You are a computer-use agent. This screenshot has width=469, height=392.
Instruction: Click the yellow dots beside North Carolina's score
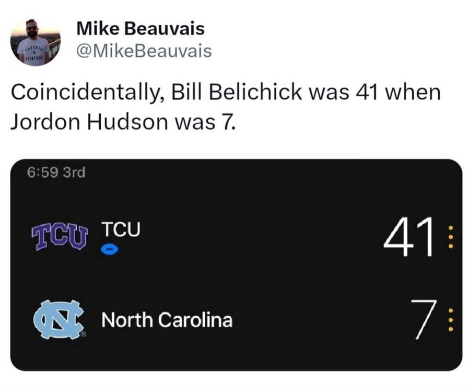tap(451, 319)
